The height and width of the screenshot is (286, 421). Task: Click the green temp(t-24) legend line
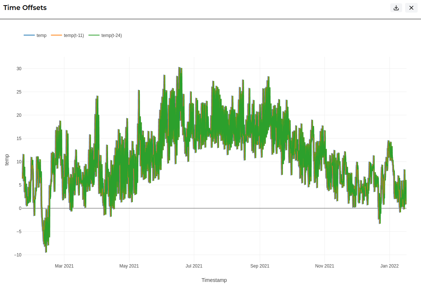click(x=94, y=35)
